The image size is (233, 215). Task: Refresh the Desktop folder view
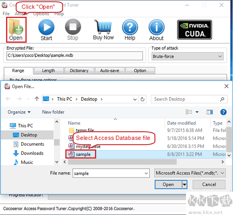tap(143, 99)
